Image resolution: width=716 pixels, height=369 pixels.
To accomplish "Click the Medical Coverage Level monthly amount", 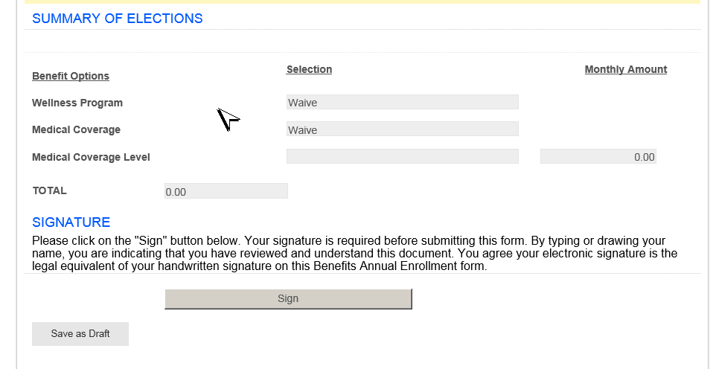I will 598,156.
